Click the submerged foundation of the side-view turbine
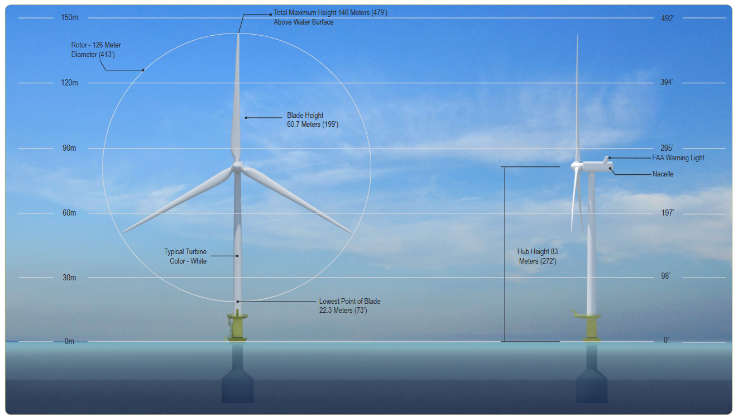This screenshot has width=738, height=420. click(592, 383)
